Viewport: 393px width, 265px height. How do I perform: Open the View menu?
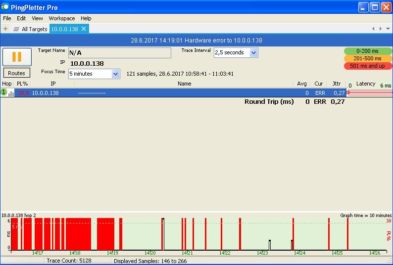pos(37,18)
